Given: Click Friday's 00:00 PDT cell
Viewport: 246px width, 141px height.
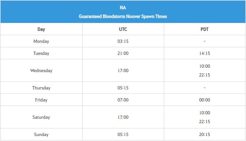Looking at the screenshot, I should [204, 100].
